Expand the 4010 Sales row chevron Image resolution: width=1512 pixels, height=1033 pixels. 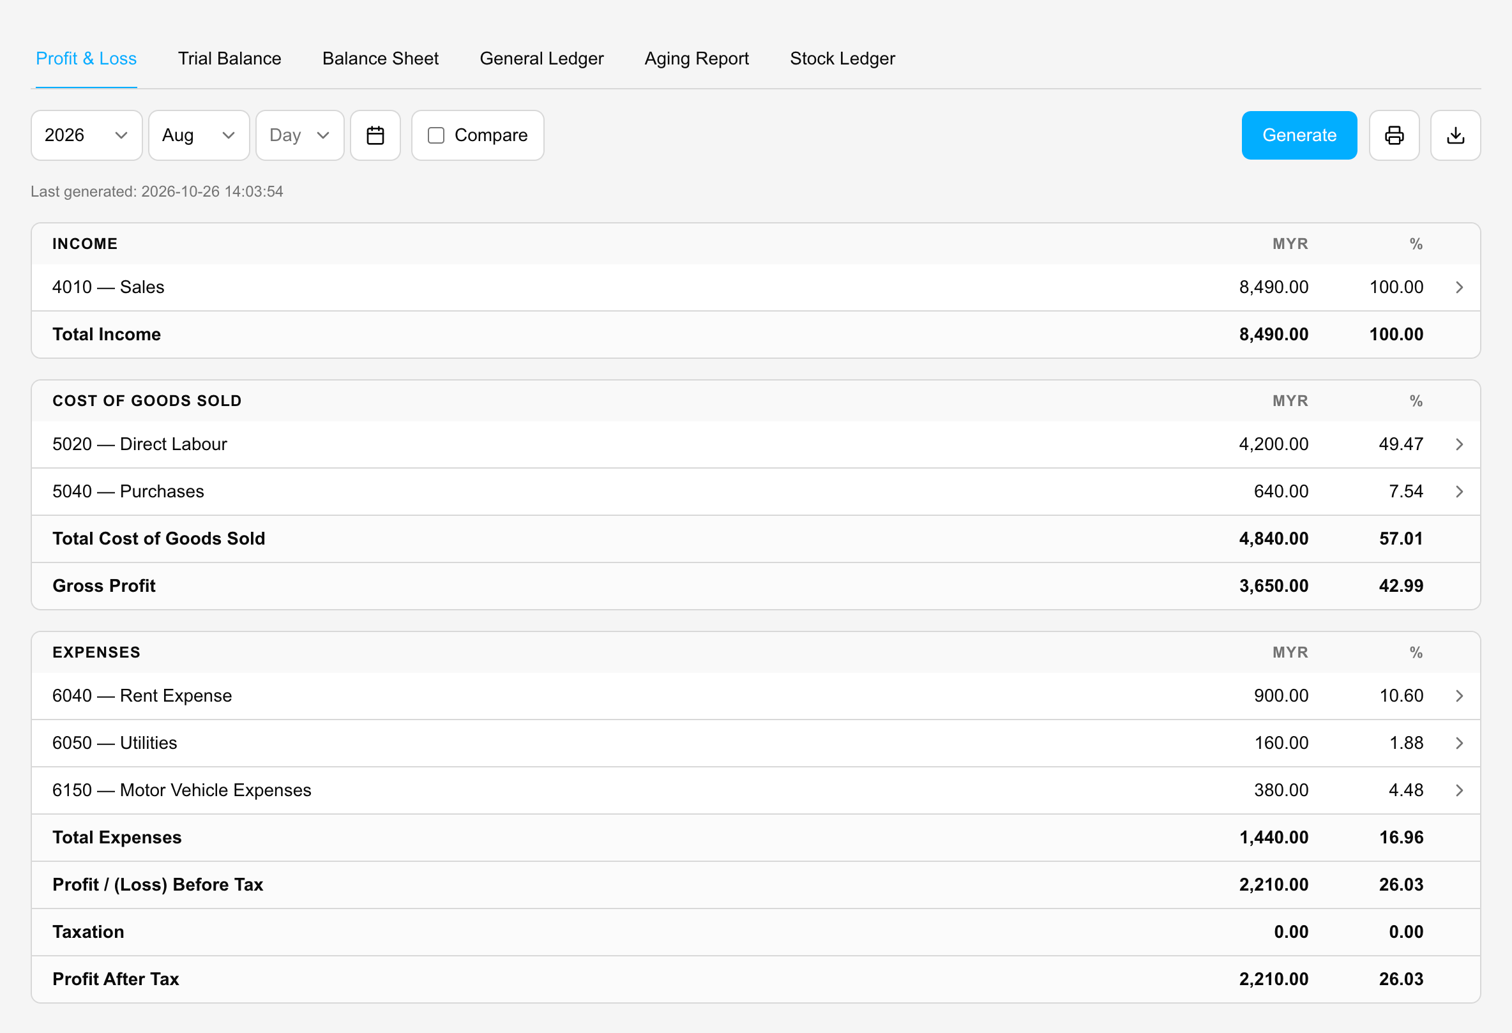pos(1459,287)
